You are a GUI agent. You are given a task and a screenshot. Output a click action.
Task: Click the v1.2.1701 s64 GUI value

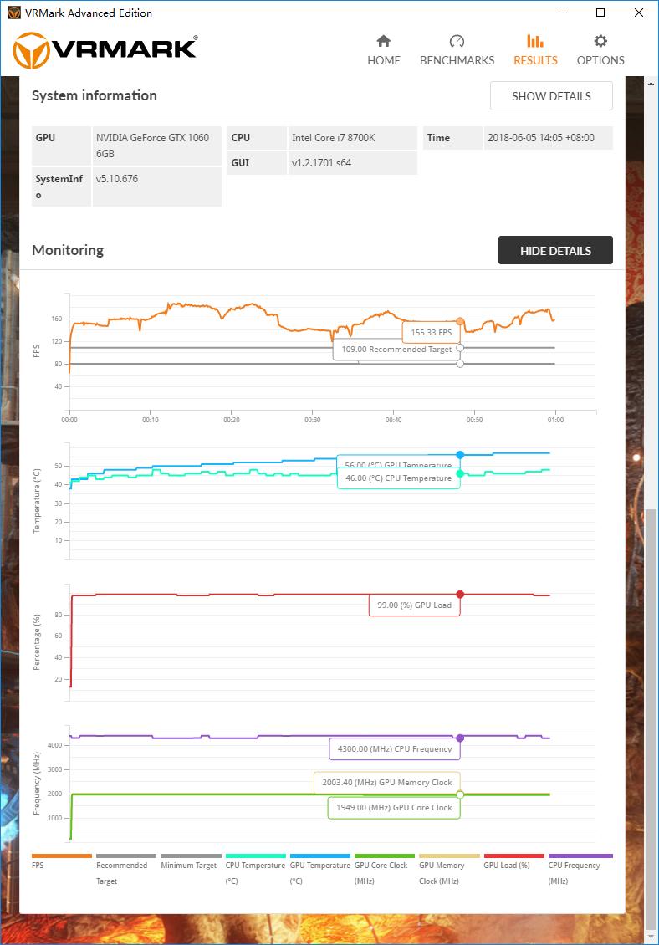click(x=352, y=163)
